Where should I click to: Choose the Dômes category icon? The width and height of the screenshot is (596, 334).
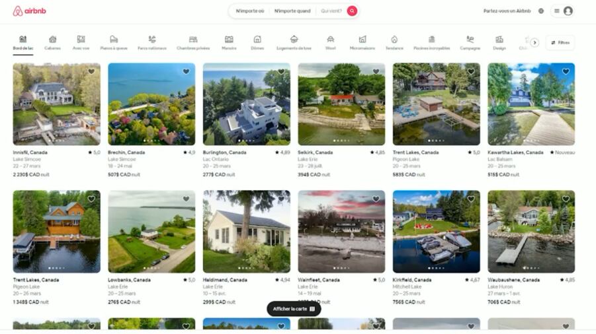[x=257, y=42]
